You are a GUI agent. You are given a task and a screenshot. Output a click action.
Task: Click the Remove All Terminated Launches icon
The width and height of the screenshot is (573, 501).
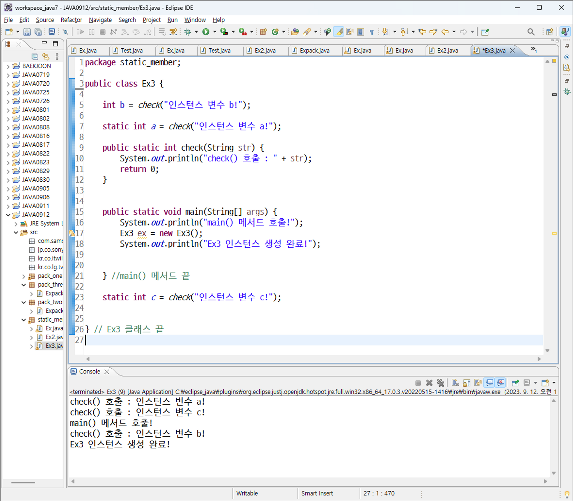440,383
